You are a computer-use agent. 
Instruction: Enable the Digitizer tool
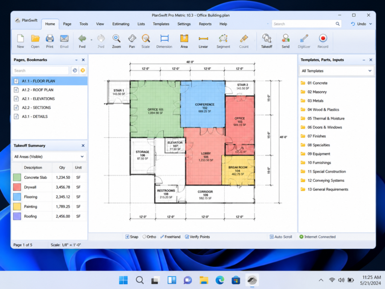tap(304, 39)
